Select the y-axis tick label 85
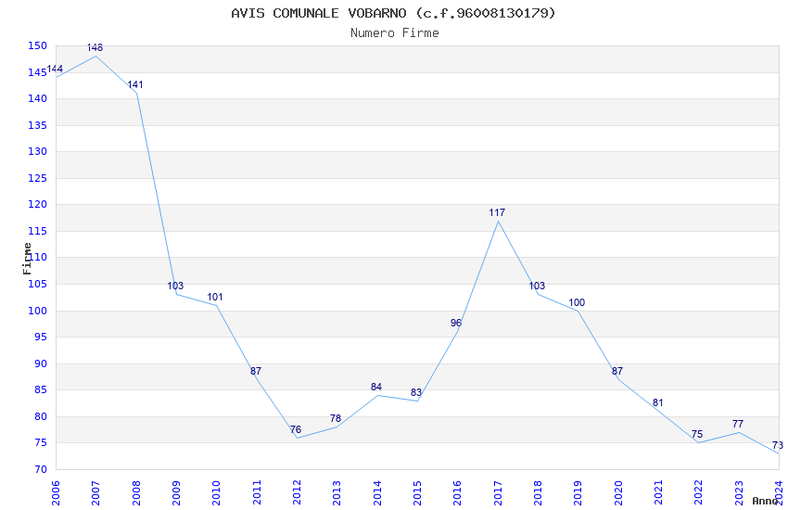The width and height of the screenshot is (788, 510). tap(40, 389)
